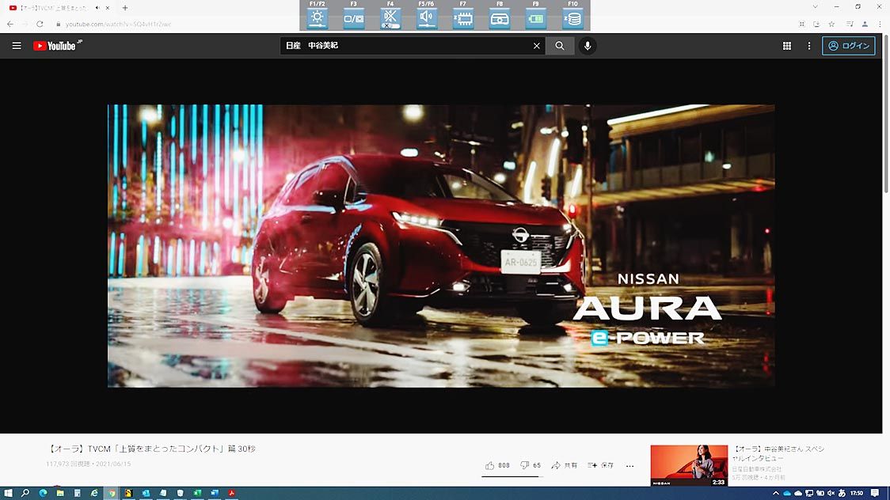Screen dimensions: 890x500
Task: Open more actions ellipsis below video
Action: click(x=630, y=465)
